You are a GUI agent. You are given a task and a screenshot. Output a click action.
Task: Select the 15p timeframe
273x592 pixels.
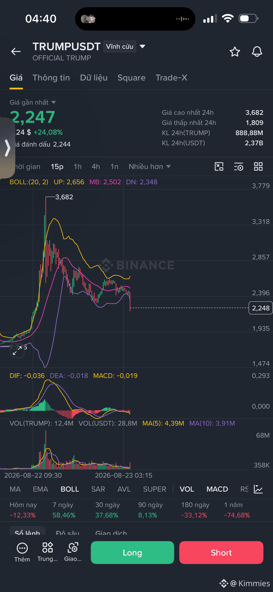57,167
